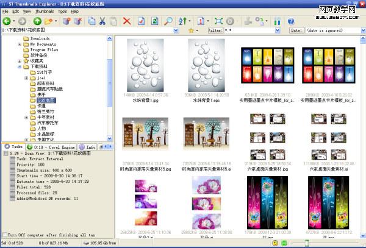Click the A-Z sort icon
The image size is (366, 248).
pos(182,21)
